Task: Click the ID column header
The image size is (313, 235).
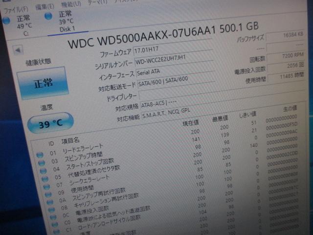Action: point(51,143)
